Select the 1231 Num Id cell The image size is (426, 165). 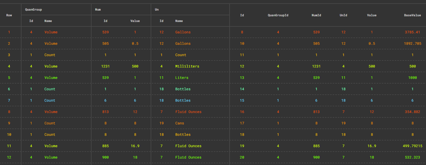(x=105, y=66)
